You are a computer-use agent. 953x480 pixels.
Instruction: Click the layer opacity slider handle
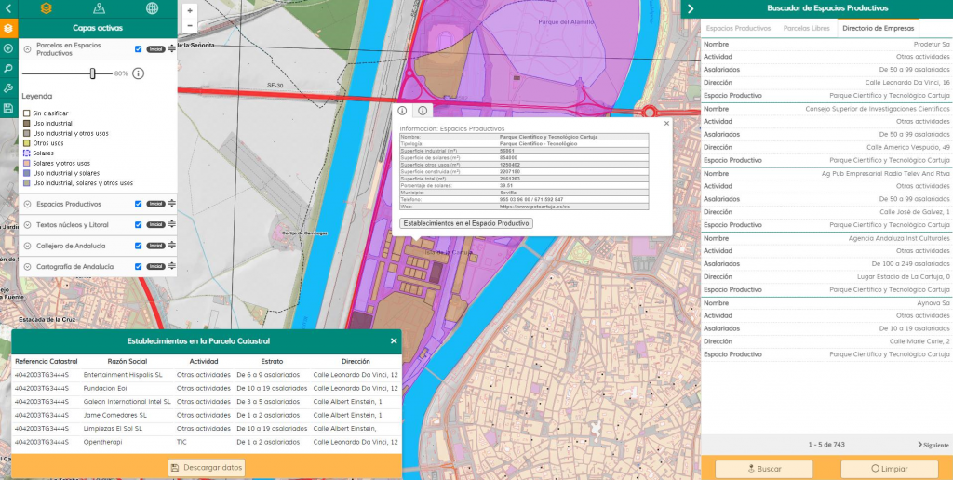tap(93, 73)
